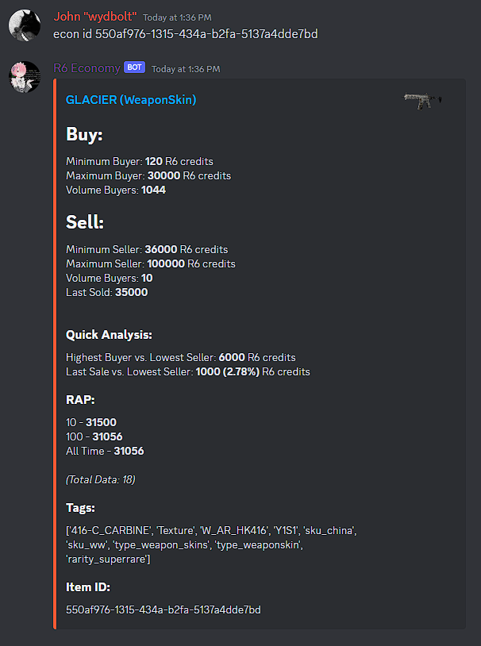Click the econ id command message text
This screenshot has height=646, width=481.
click(x=186, y=34)
